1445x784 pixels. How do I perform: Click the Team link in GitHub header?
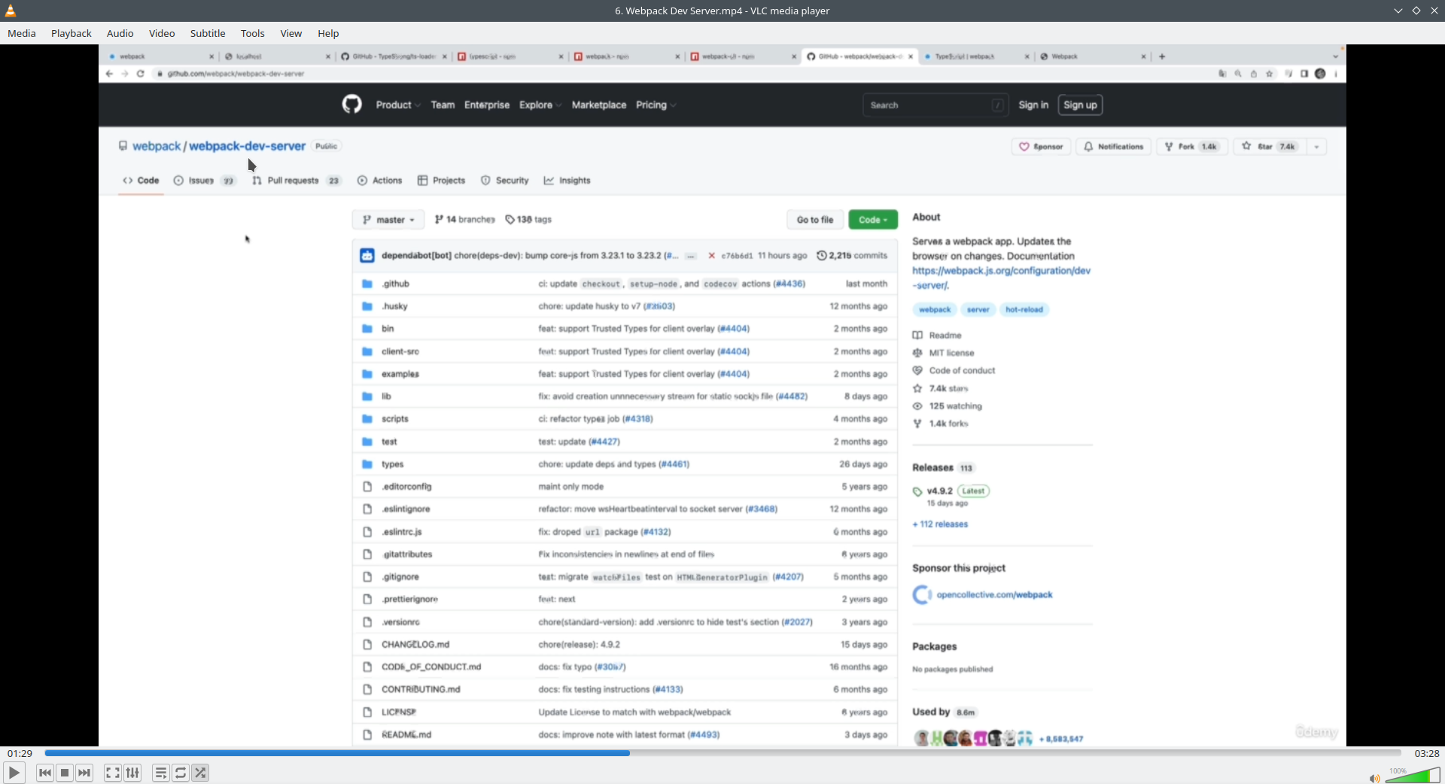click(443, 105)
